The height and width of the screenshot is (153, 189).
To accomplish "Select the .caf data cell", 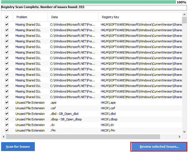I will (x=53, y=108).
